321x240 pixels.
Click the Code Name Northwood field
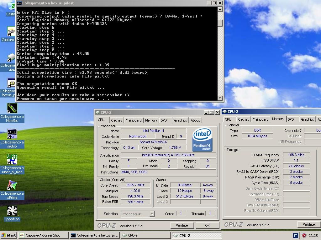point(138,136)
